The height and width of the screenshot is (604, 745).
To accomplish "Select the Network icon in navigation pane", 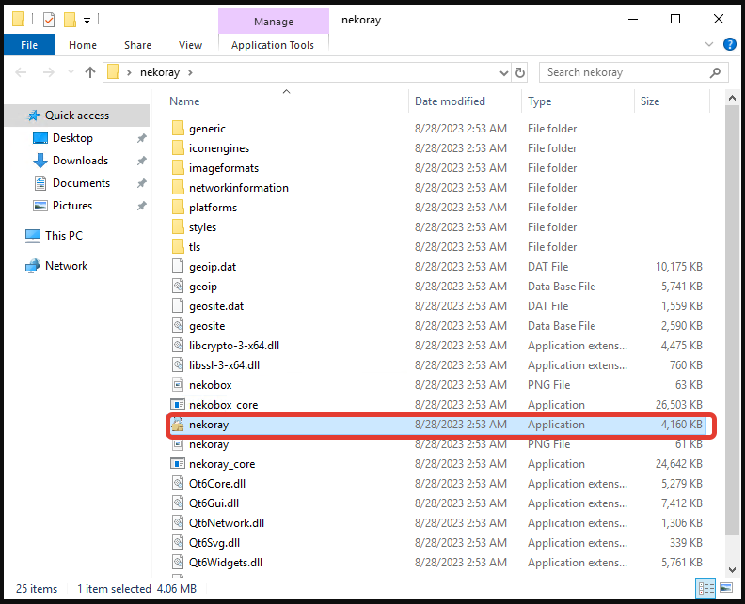I will pyautogui.click(x=33, y=266).
